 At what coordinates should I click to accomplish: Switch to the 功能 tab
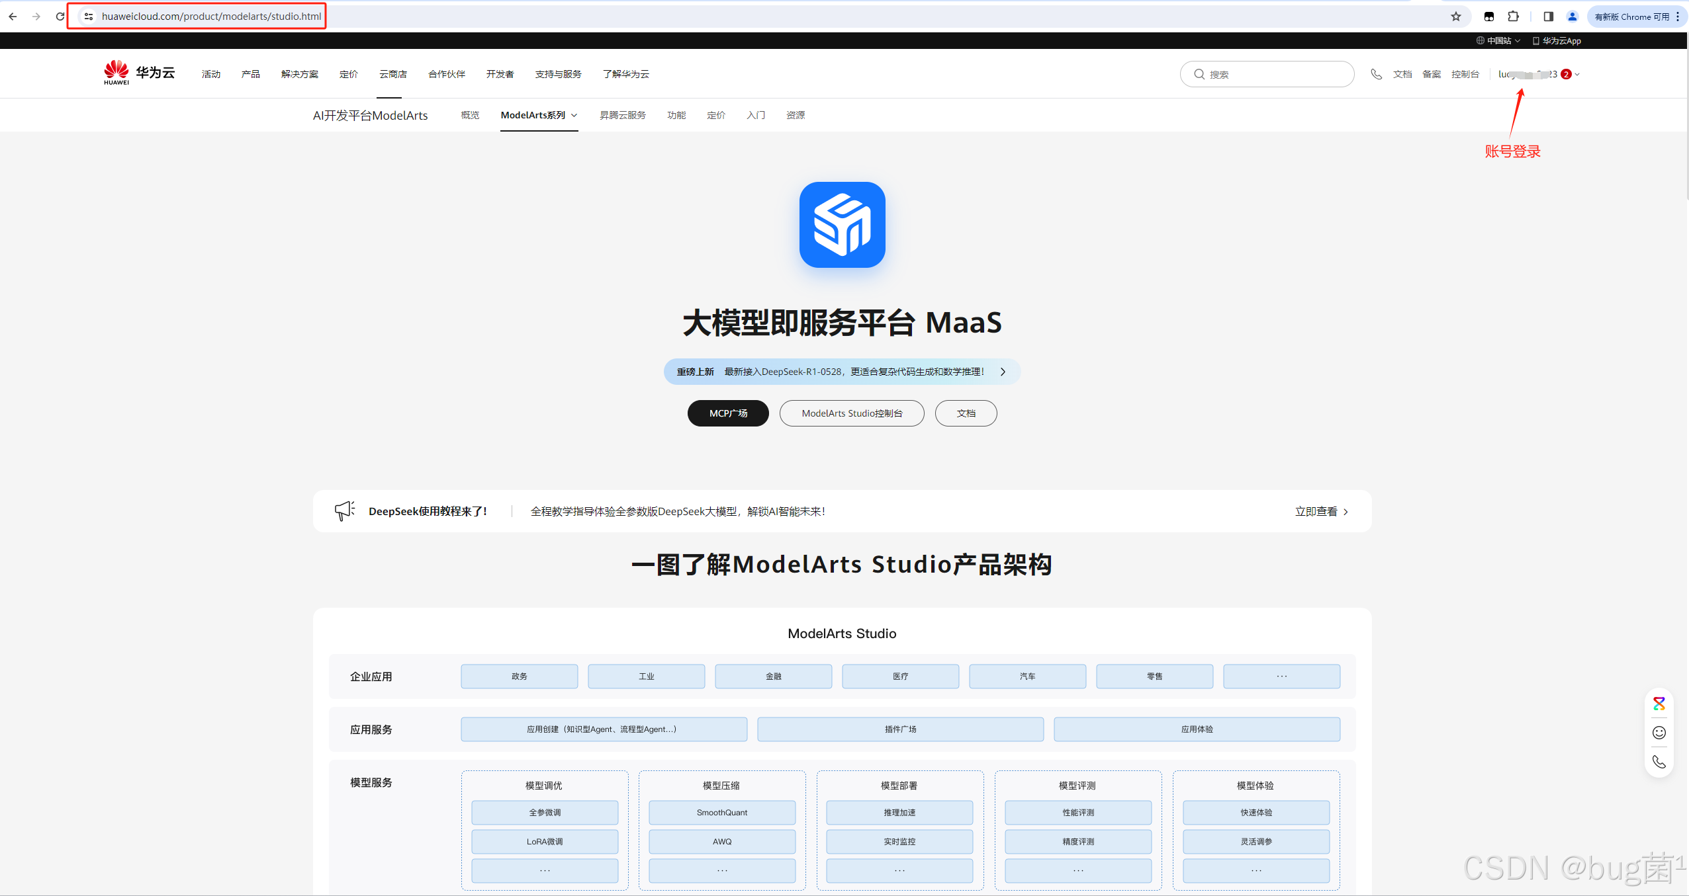(676, 115)
